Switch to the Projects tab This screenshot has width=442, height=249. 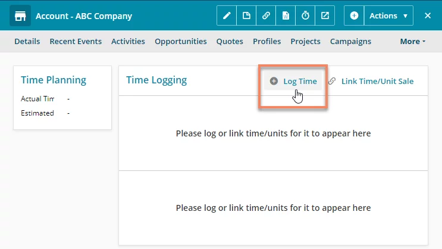click(306, 41)
